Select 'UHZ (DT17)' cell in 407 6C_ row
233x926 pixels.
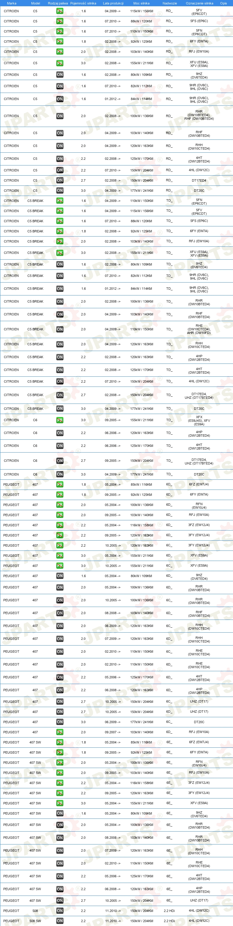tap(199, 701)
